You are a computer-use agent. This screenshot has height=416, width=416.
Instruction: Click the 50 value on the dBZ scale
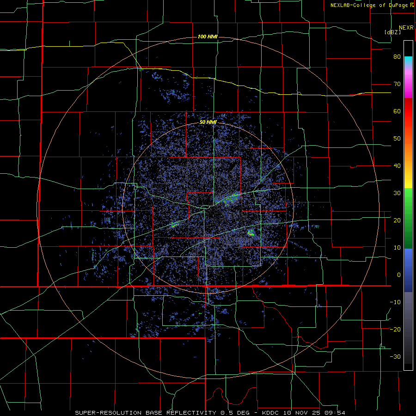click(397, 139)
